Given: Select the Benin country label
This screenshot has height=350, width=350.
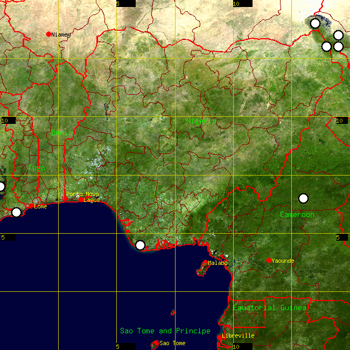Looking at the screenshot, I should click(x=62, y=132).
